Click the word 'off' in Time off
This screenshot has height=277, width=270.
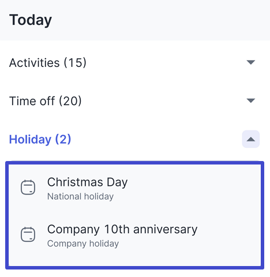[x=47, y=101]
